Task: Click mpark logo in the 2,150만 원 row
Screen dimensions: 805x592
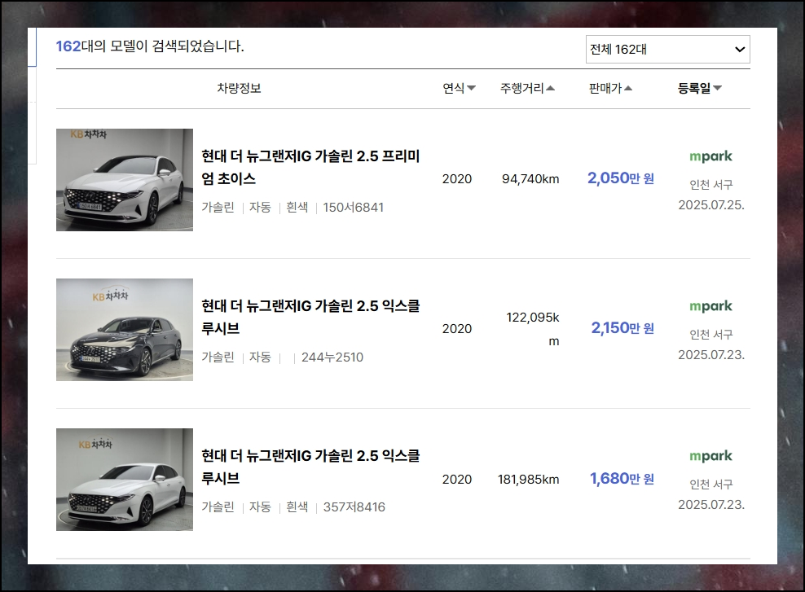Action: 710,305
